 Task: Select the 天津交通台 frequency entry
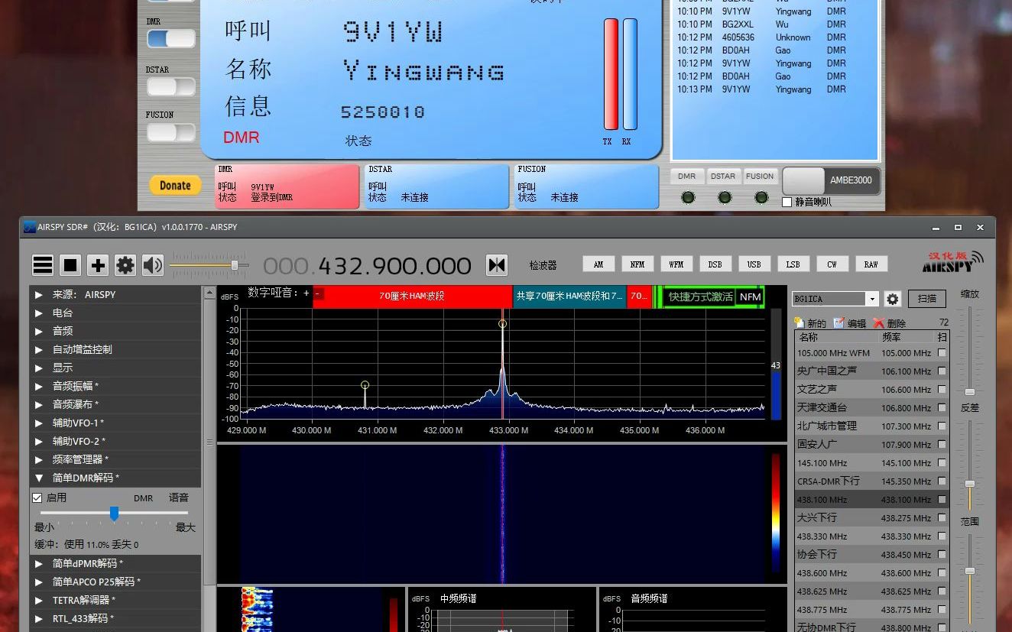click(872, 407)
